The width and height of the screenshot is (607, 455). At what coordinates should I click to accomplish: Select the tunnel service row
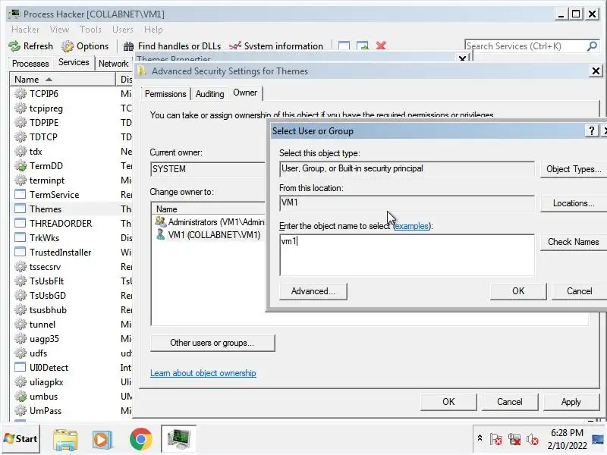click(x=71, y=325)
